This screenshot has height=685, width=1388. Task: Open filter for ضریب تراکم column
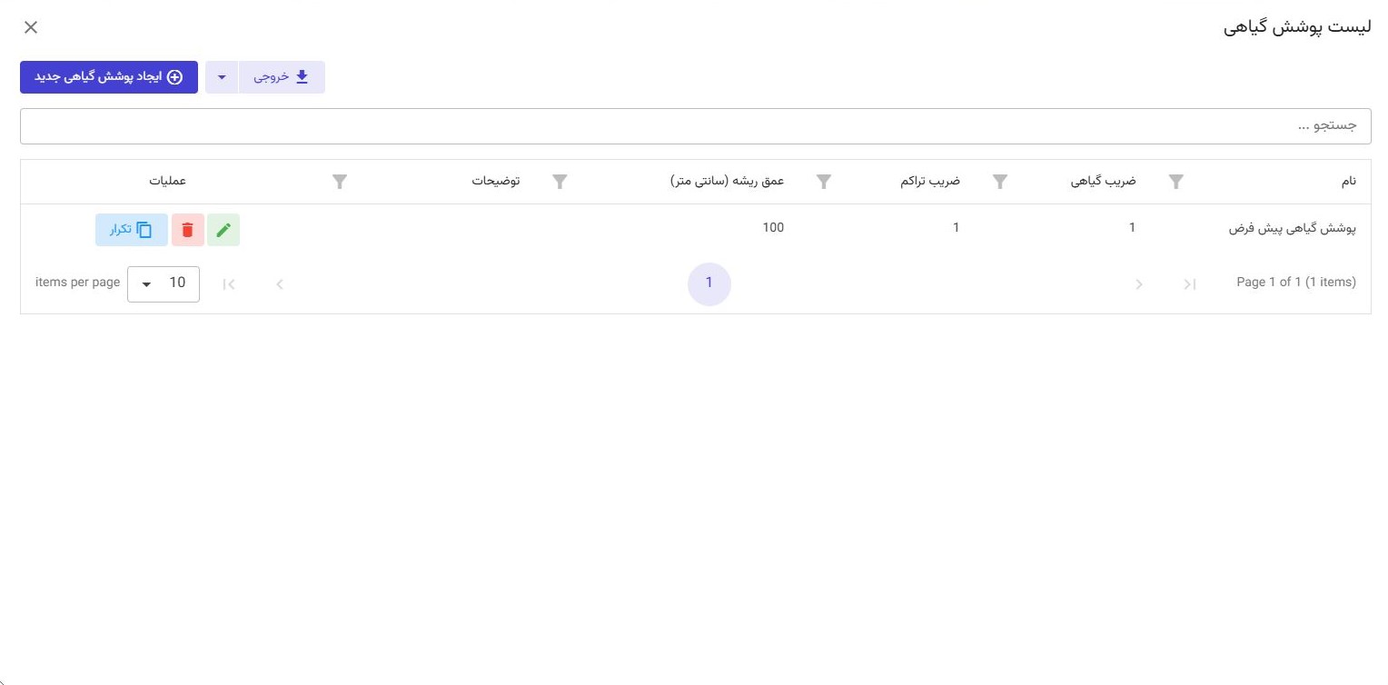click(x=824, y=182)
